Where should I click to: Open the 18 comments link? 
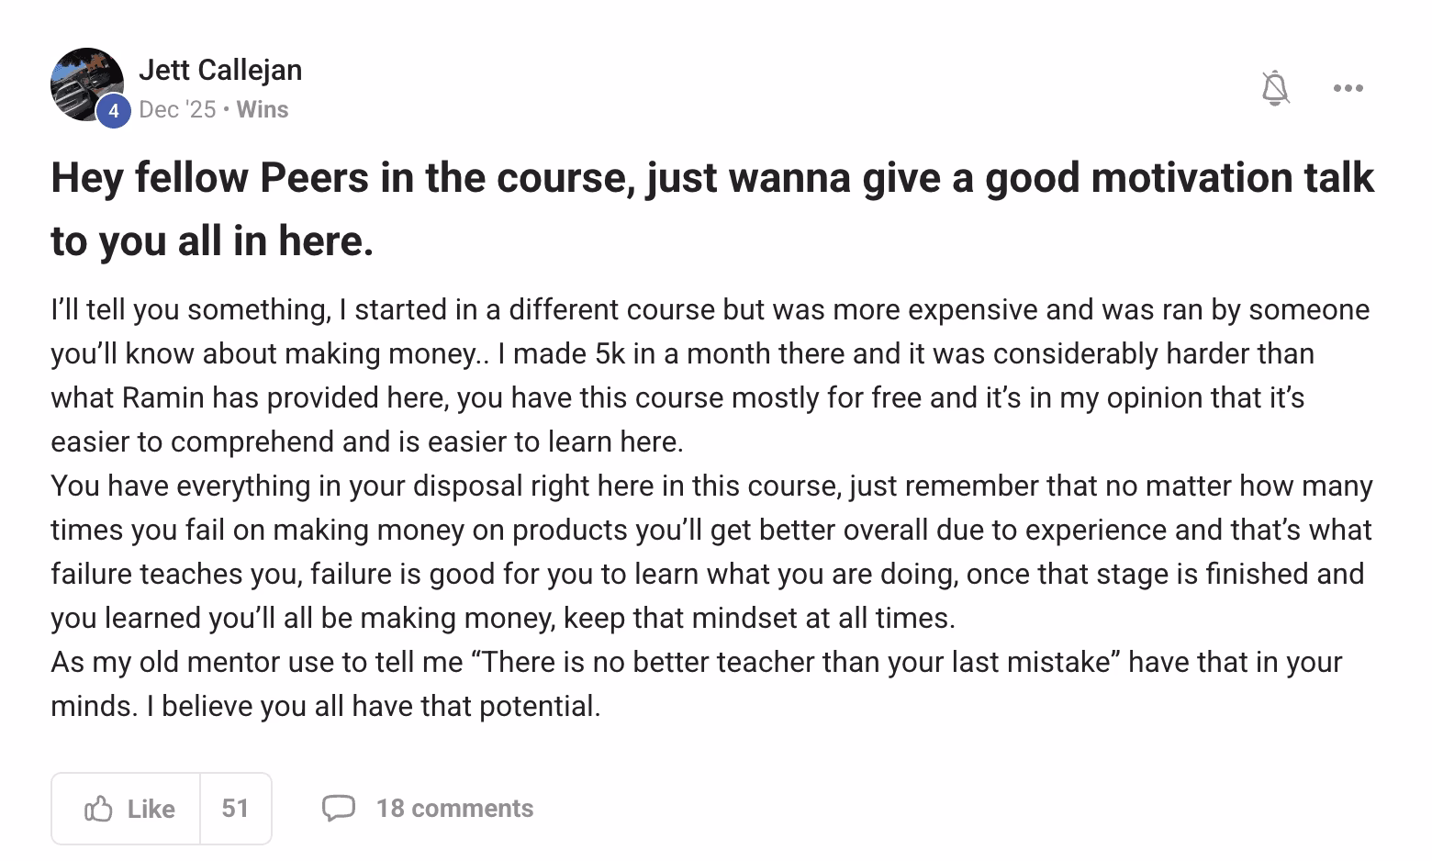click(x=454, y=808)
